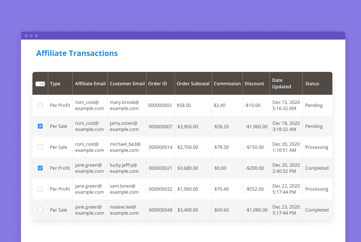
Task: Sort by the Type column header
Action: [x=55, y=84]
